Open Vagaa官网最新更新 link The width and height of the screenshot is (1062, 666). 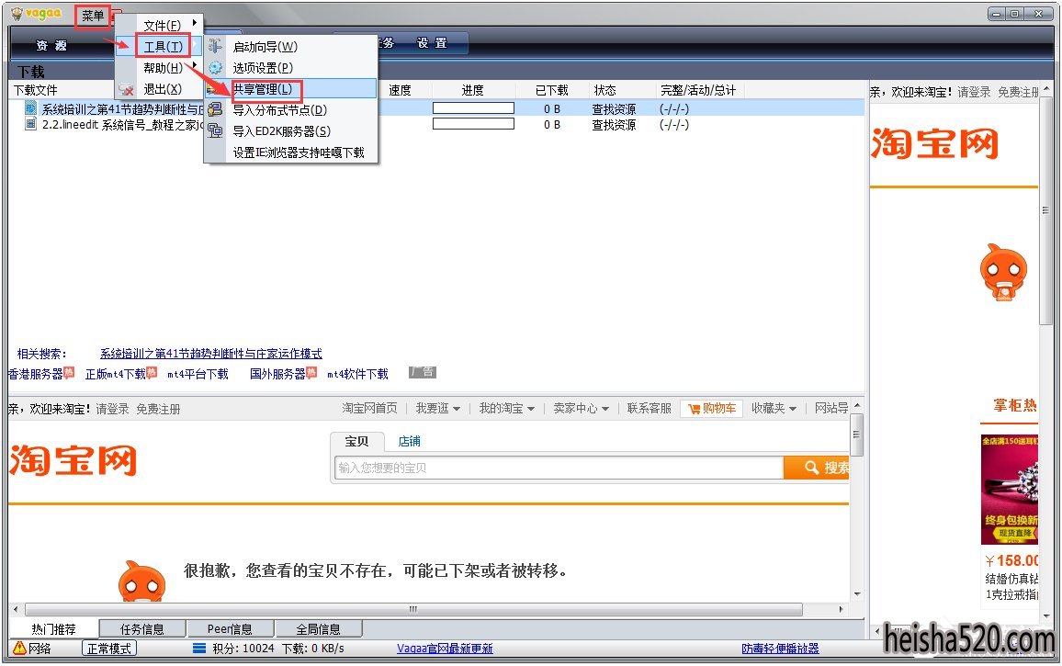(x=445, y=649)
